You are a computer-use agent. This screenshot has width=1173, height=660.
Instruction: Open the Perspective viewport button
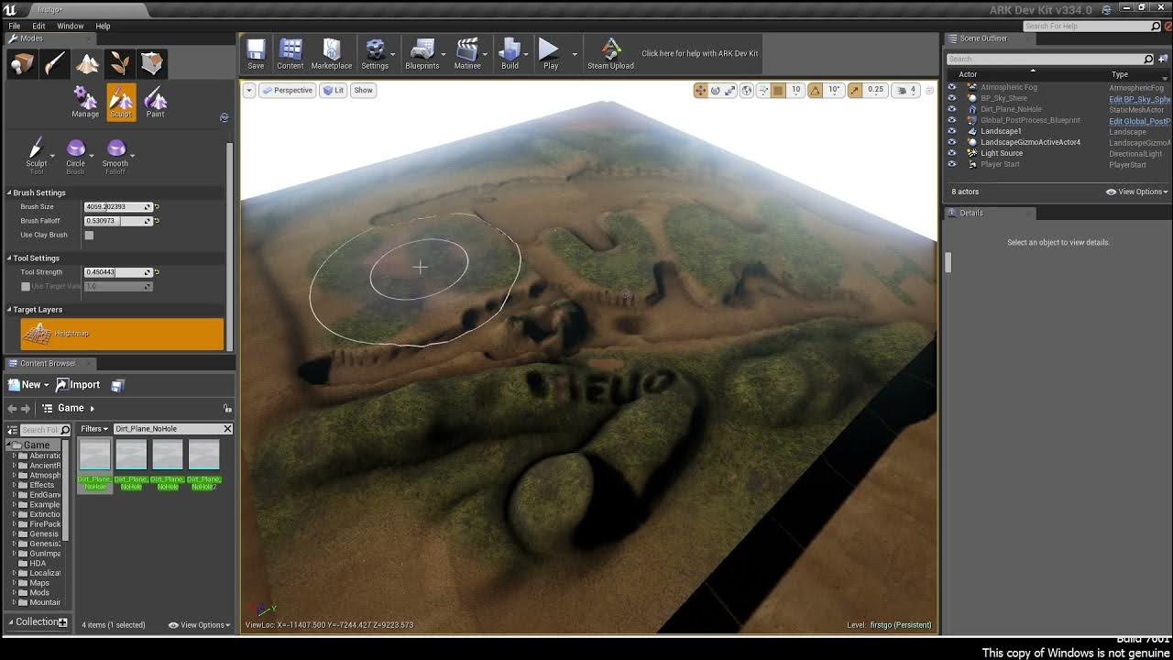point(288,90)
